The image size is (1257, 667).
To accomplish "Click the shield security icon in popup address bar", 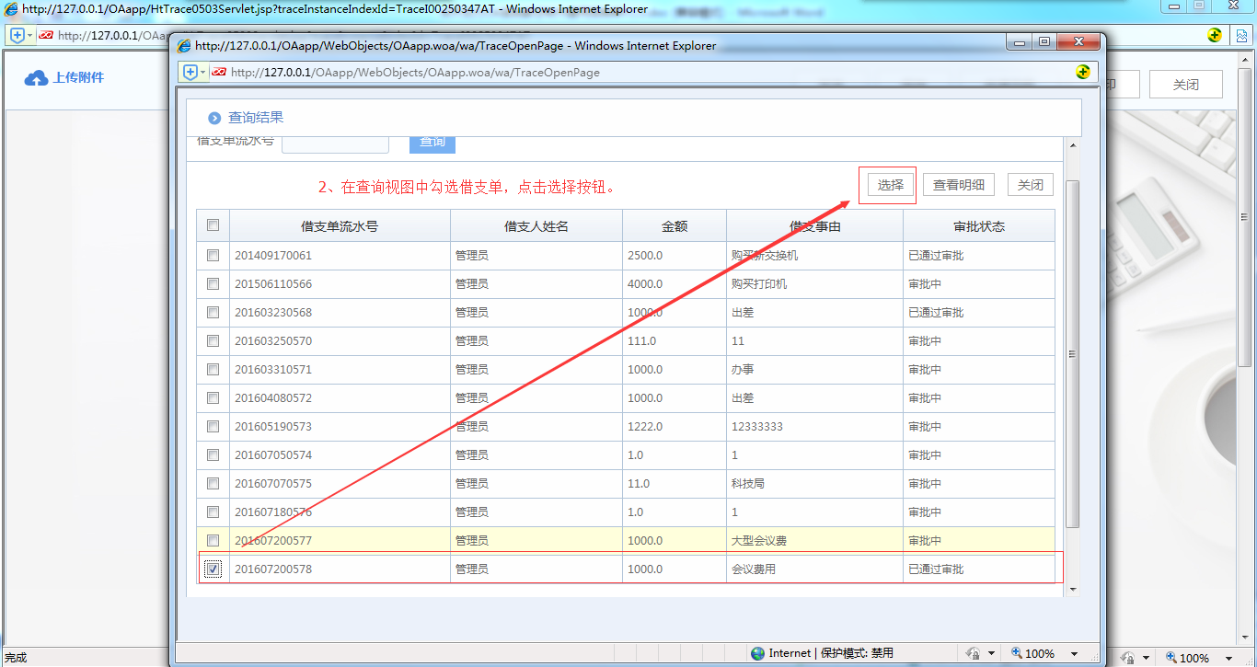I will click(x=190, y=72).
